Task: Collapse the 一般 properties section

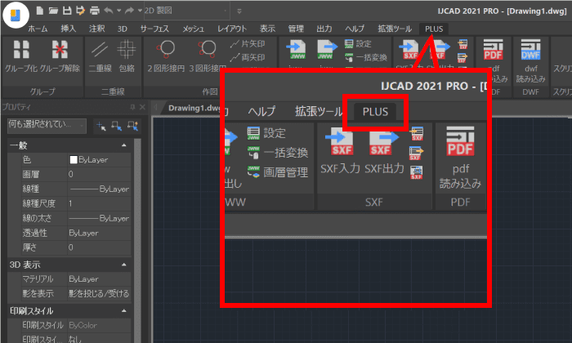Action: pos(123,145)
